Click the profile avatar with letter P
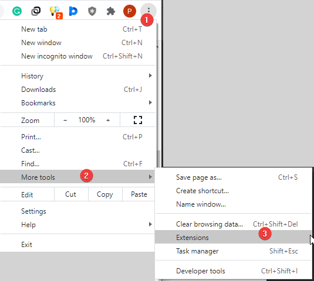This screenshot has height=281, width=314. (x=130, y=11)
